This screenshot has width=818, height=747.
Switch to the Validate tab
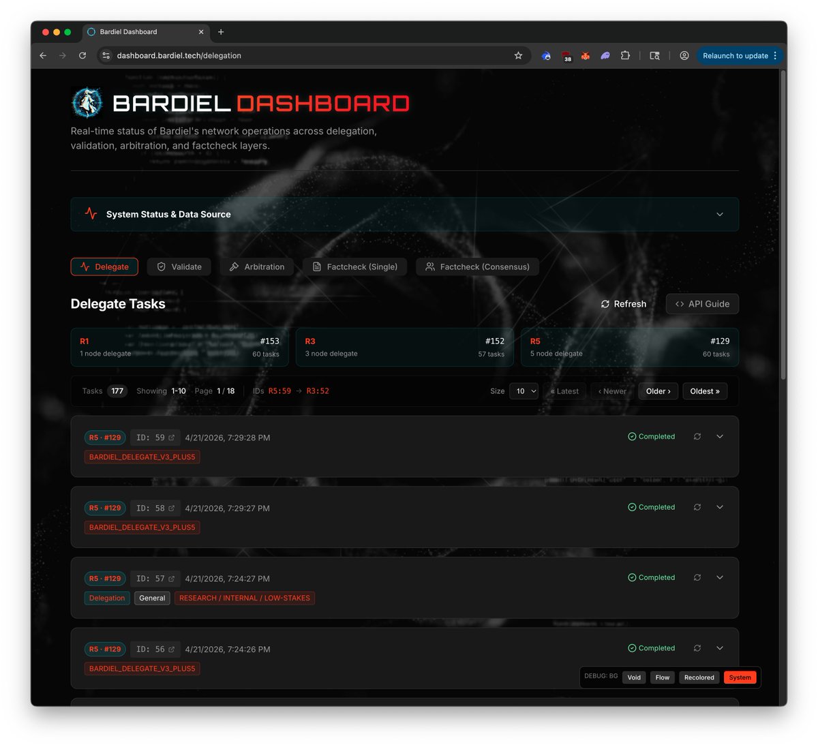pos(179,266)
